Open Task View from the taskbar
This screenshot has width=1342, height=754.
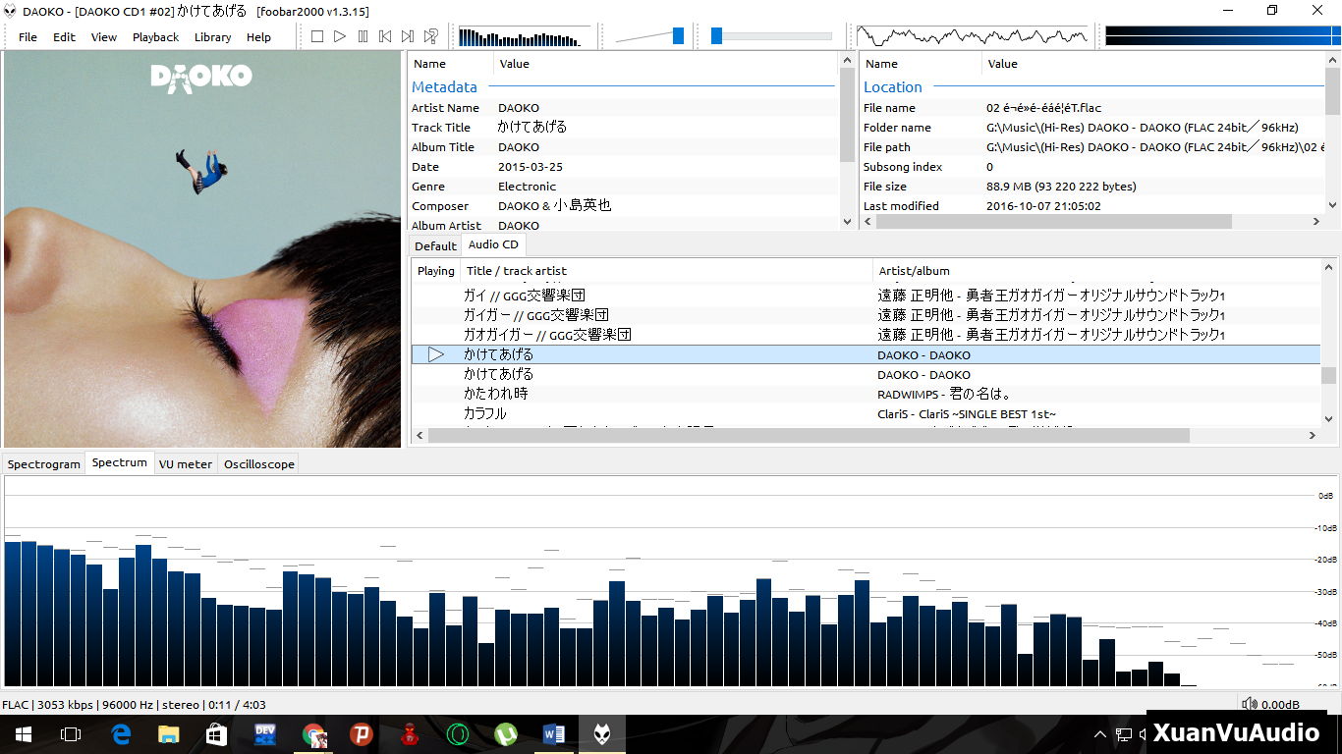click(x=70, y=734)
